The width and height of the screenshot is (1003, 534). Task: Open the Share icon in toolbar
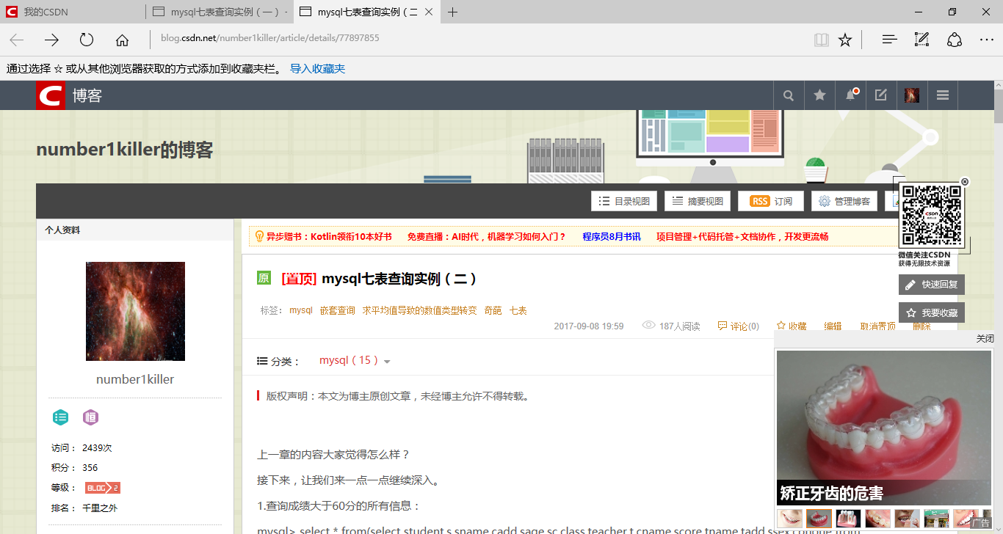[x=954, y=40]
